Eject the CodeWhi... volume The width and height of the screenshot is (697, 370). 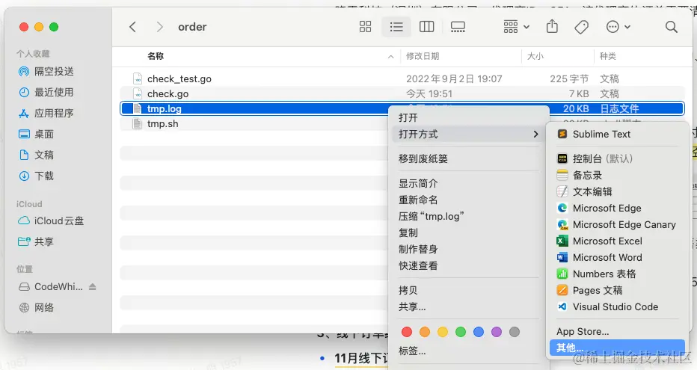93,286
